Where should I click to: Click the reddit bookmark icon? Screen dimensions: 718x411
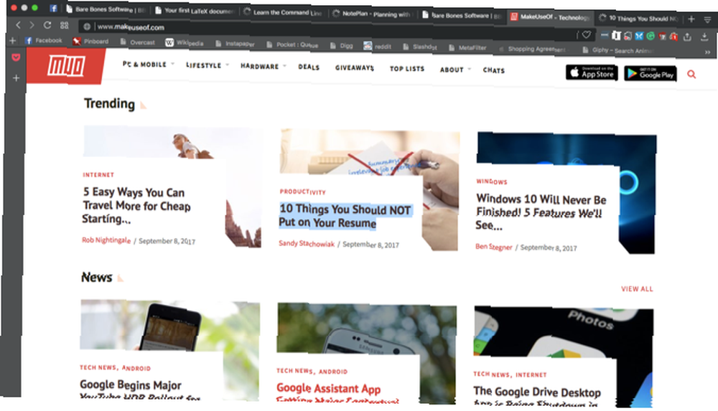(x=368, y=46)
